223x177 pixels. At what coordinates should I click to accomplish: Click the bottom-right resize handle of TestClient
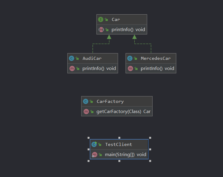pyautogui.click(x=150, y=161)
